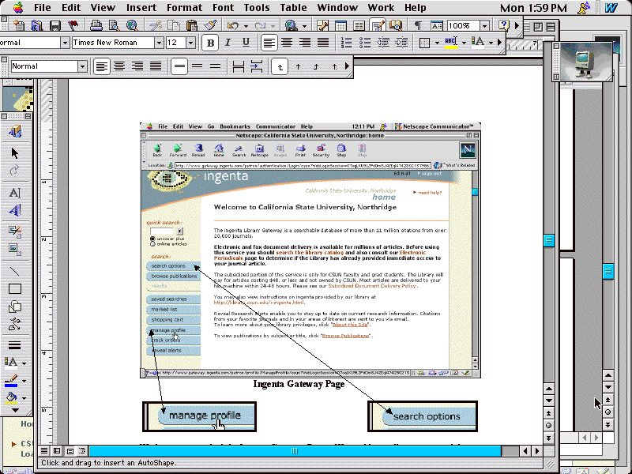Paste from the clipboard icon

pos(191,26)
